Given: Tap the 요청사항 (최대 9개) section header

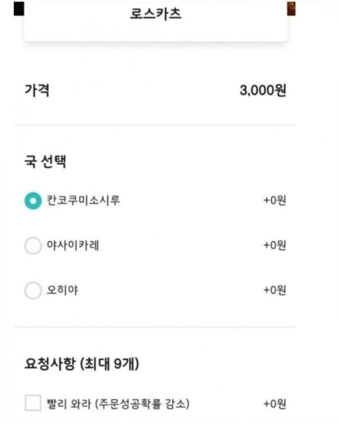Looking at the screenshot, I should point(82,364).
